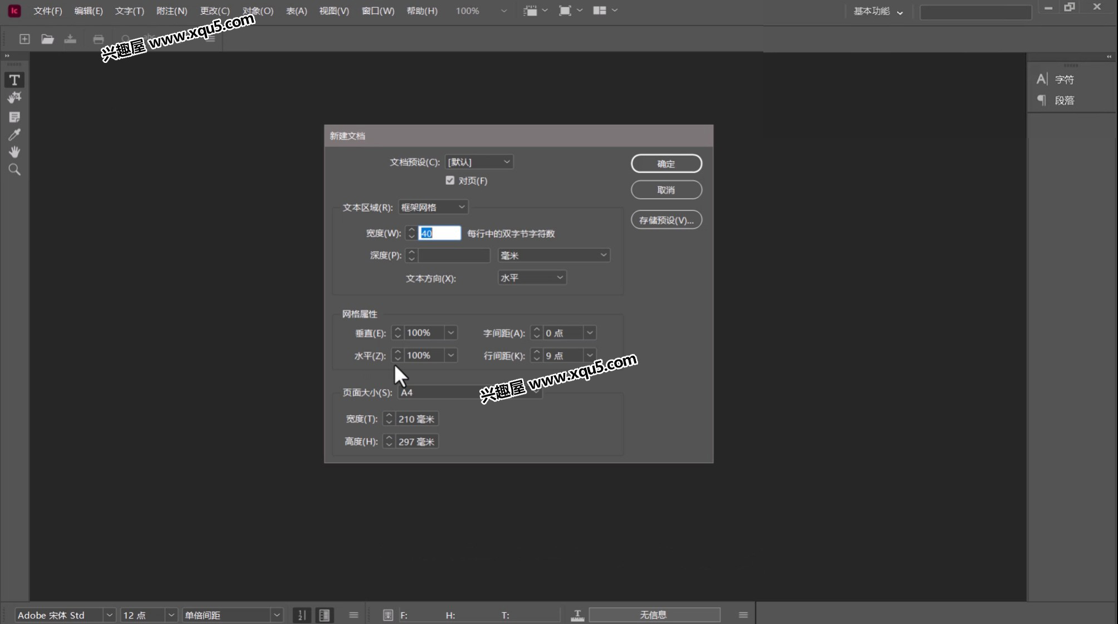
Task: Open the 文本区域 框架网格 dropdown
Action: [433, 207]
